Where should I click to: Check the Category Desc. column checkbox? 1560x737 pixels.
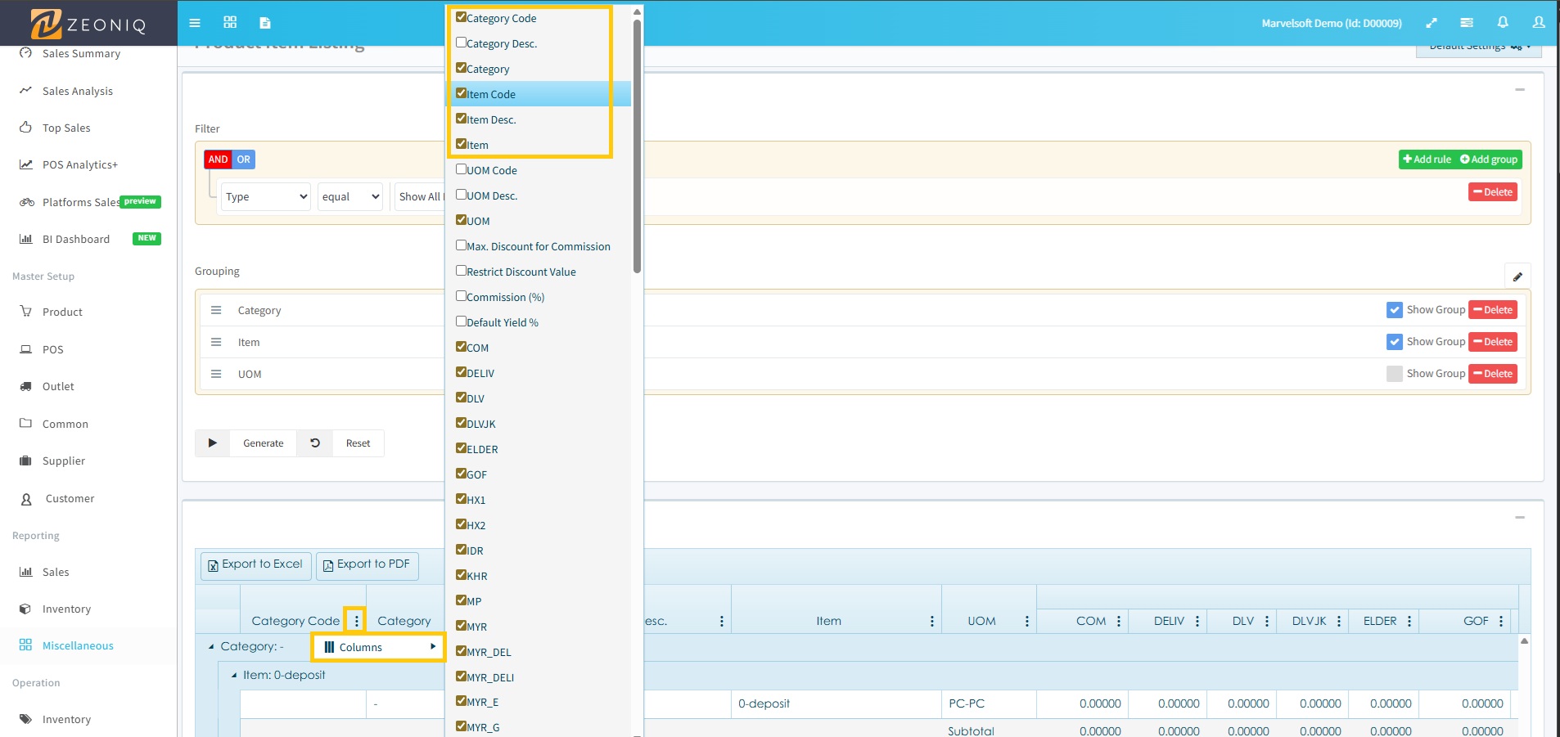point(462,43)
